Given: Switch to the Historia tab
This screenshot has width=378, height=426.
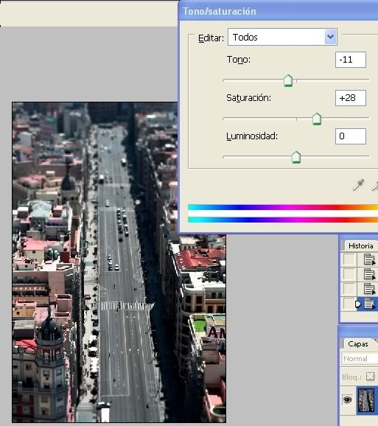Looking at the screenshot, I should click(360, 246).
